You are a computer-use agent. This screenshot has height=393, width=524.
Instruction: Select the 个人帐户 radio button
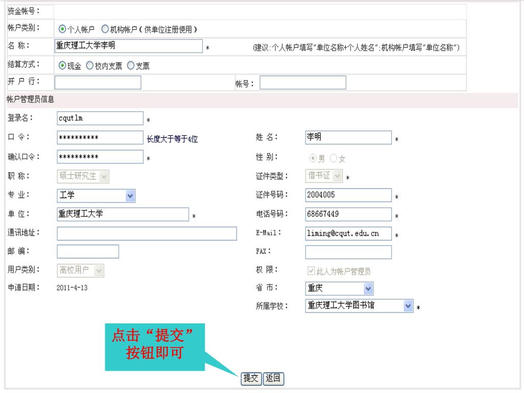62,29
